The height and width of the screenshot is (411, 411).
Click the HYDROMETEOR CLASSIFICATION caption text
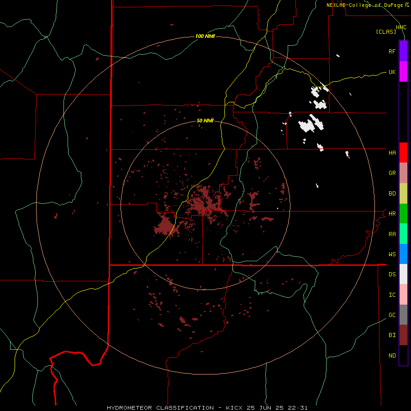coord(160,408)
